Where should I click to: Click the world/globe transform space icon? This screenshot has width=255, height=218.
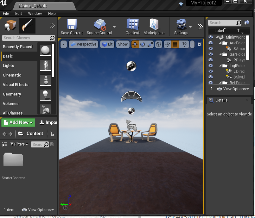[x=159, y=44]
